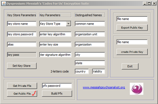
Task: Click the Exit button
Action: click(x=130, y=66)
